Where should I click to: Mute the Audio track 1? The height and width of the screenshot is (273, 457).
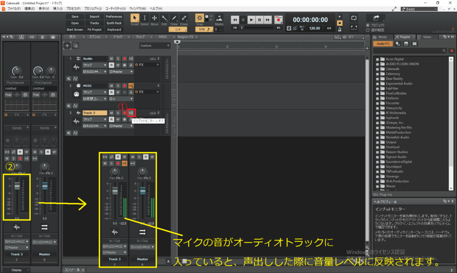(x=112, y=58)
